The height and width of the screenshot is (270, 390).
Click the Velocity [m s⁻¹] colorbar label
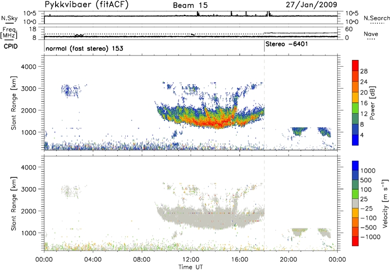pyautogui.click(x=385, y=203)
